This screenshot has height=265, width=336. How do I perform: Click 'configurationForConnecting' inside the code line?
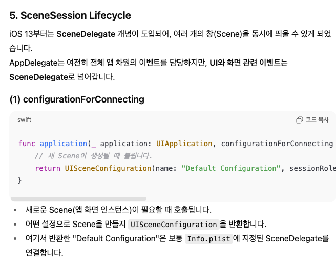click(x=277, y=144)
